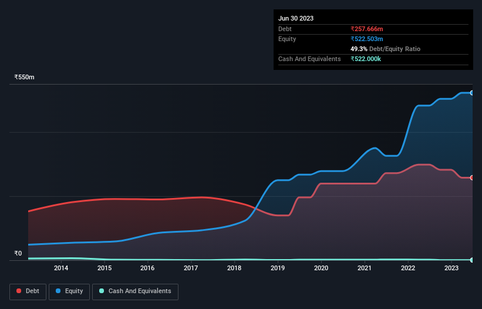482x309 pixels.
Task: Click the blue Equity endpoint marker
Action: point(472,93)
